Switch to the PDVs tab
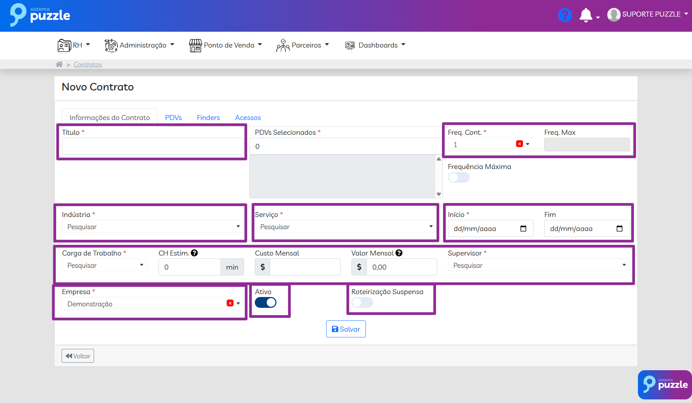The height and width of the screenshot is (403, 692). pyautogui.click(x=173, y=118)
